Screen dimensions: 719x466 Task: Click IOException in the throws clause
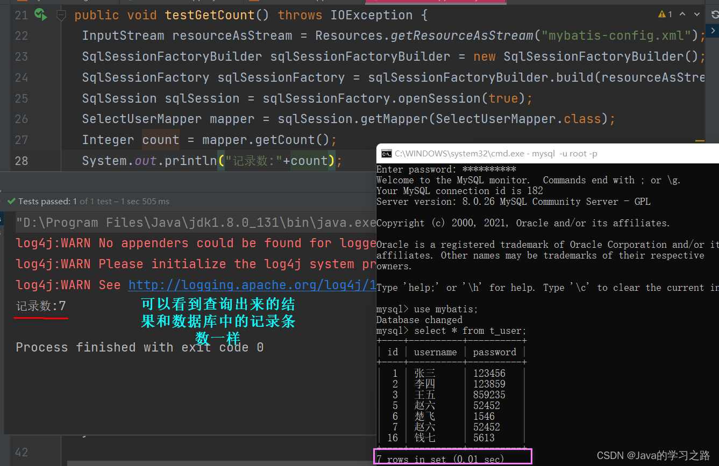click(372, 15)
